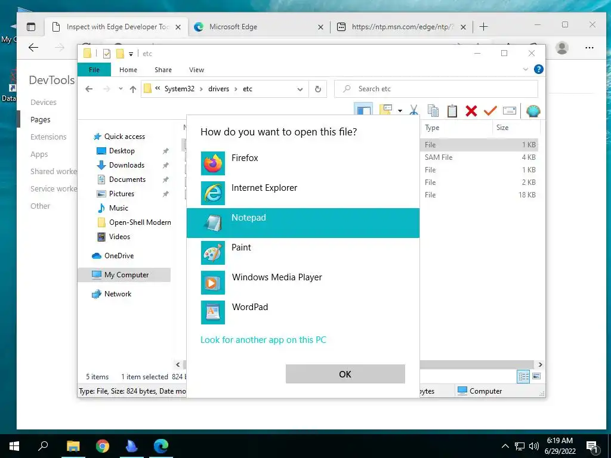
Task: Select Notepad in open-with list
Action: (303, 223)
